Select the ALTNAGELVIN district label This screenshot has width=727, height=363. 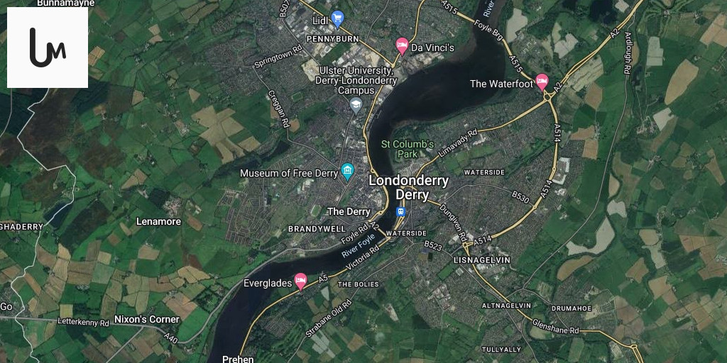tap(506, 306)
